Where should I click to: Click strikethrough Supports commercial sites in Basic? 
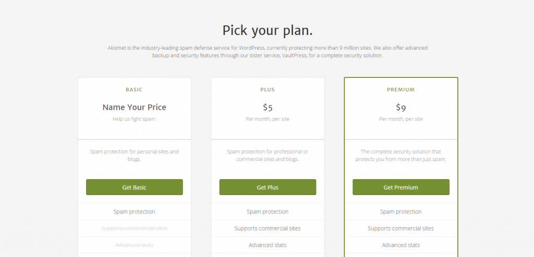click(134, 228)
